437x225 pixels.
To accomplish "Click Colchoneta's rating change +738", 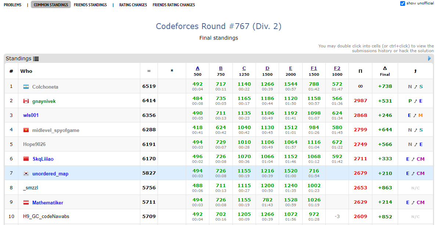I will 385,86.
